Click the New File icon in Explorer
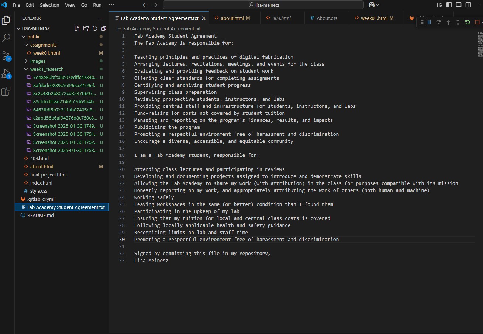This screenshot has width=483, height=334. 77,28
